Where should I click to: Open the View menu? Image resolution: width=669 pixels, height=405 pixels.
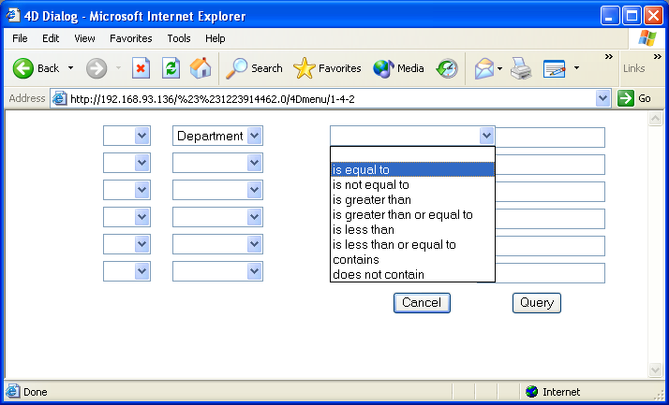84,38
